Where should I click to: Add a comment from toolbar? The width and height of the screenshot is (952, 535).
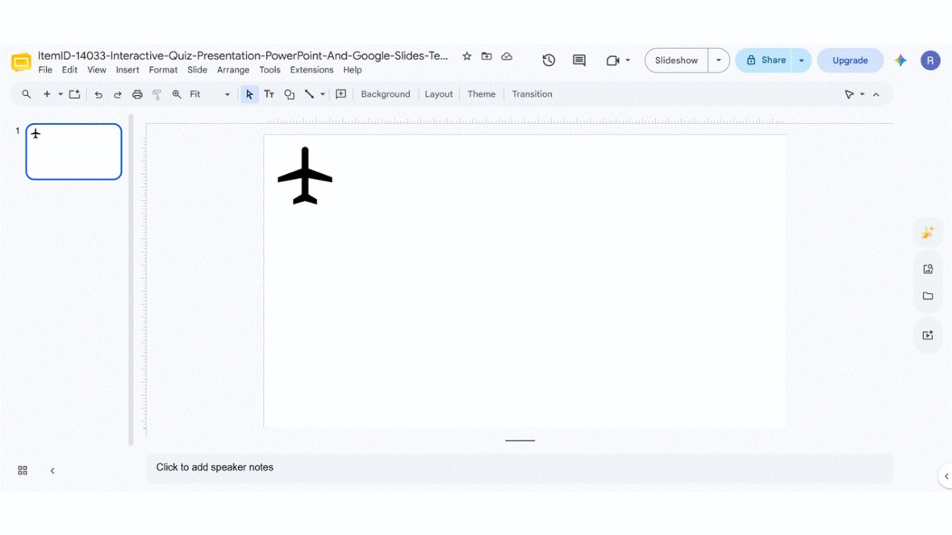[341, 94]
